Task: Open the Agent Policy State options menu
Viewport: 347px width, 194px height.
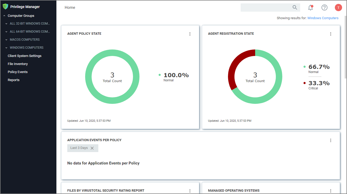Action: tap(190, 34)
